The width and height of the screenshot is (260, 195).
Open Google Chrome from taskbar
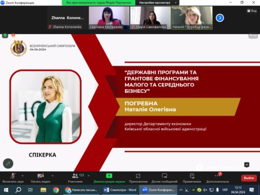click(x=56, y=190)
